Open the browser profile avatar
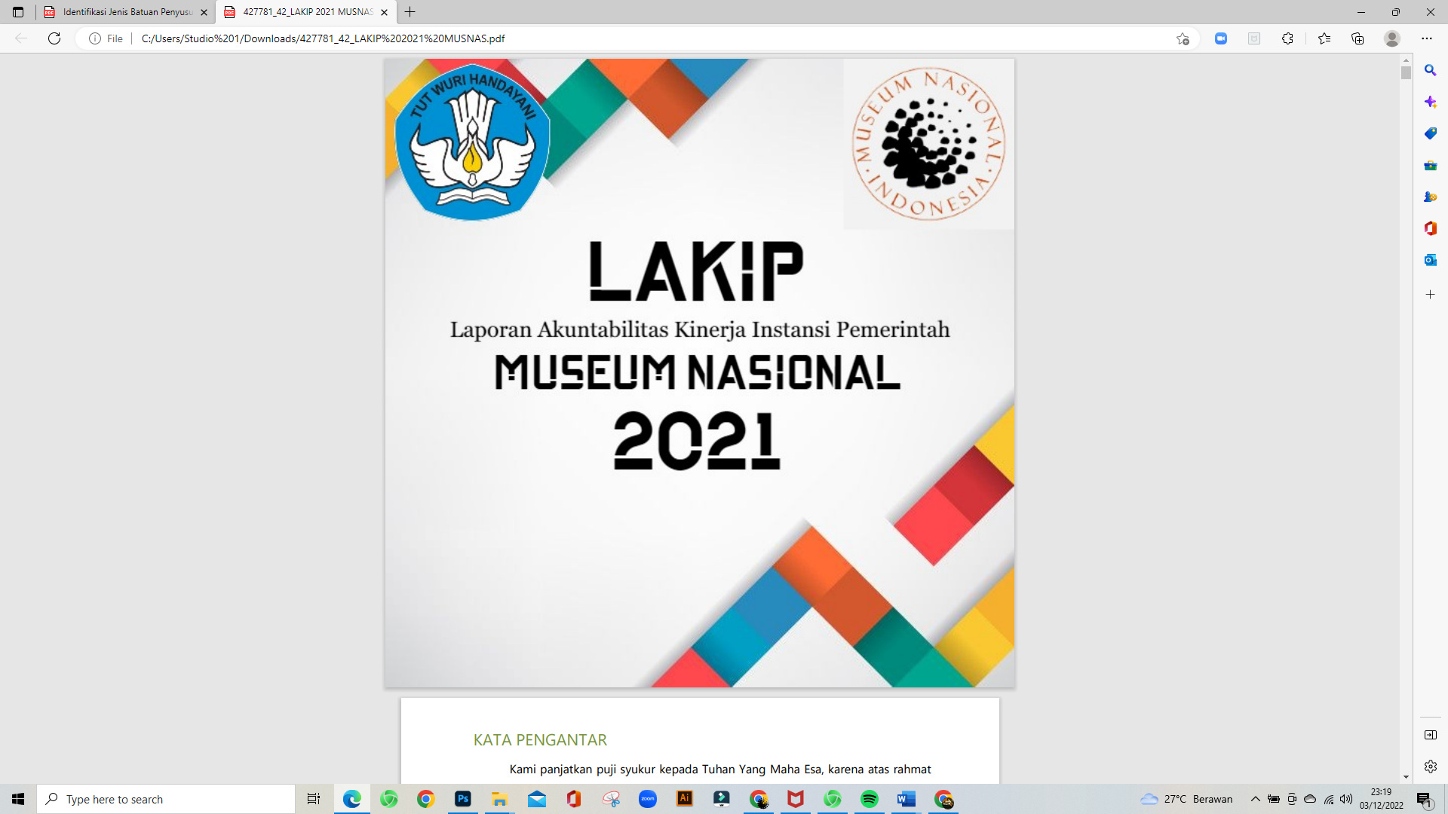The image size is (1448, 814). click(x=1392, y=38)
